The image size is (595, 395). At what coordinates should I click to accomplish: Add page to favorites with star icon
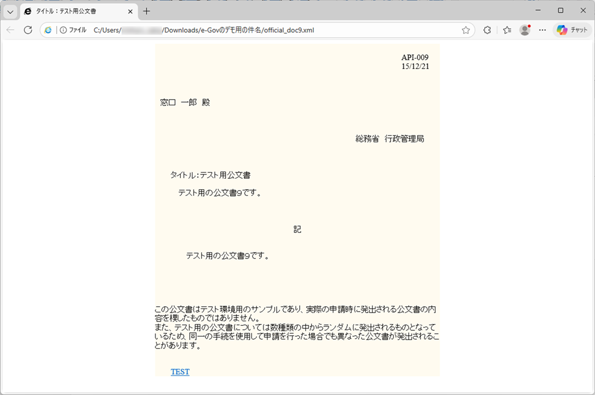click(466, 30)
